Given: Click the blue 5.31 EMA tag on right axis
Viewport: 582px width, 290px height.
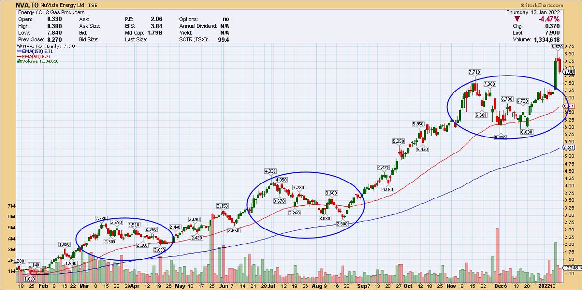Looking at the screenshot, I should click(x=569, y=147).
